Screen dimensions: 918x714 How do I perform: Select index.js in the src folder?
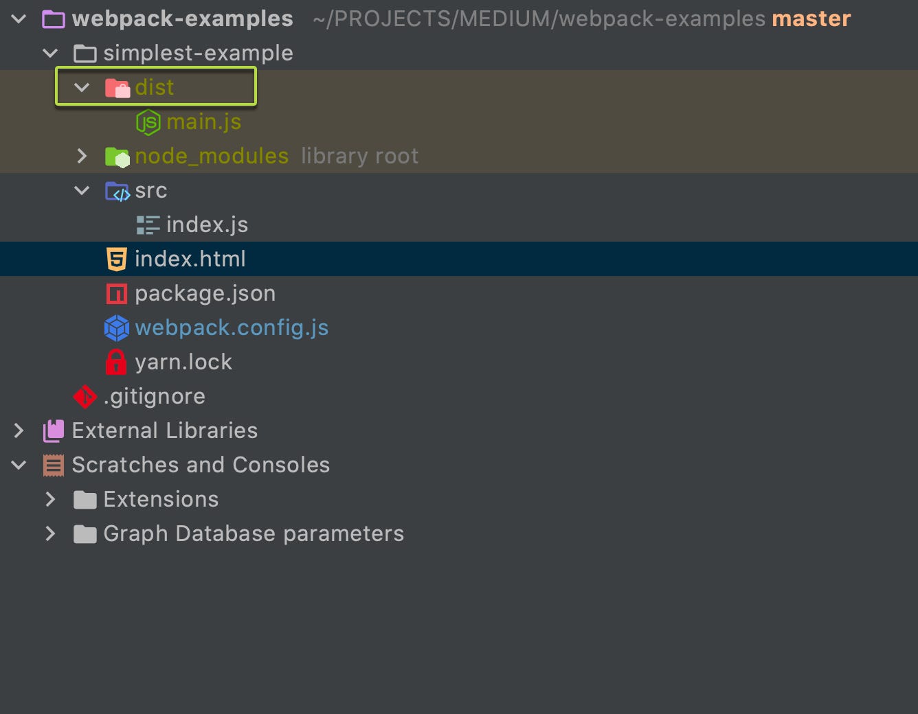click(207, 225)
